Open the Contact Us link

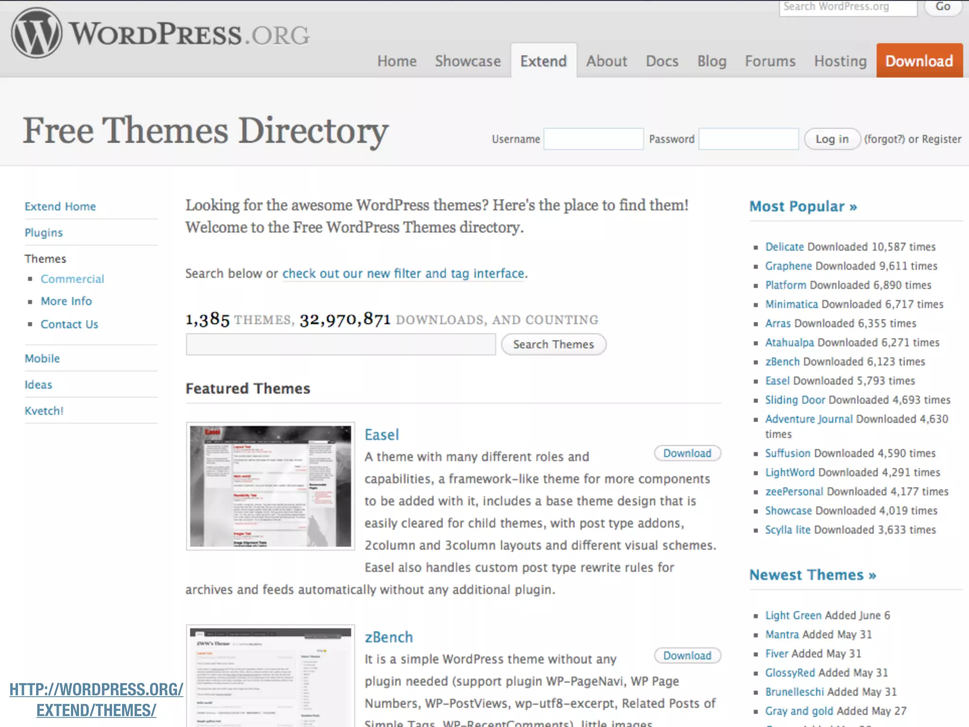69,324
